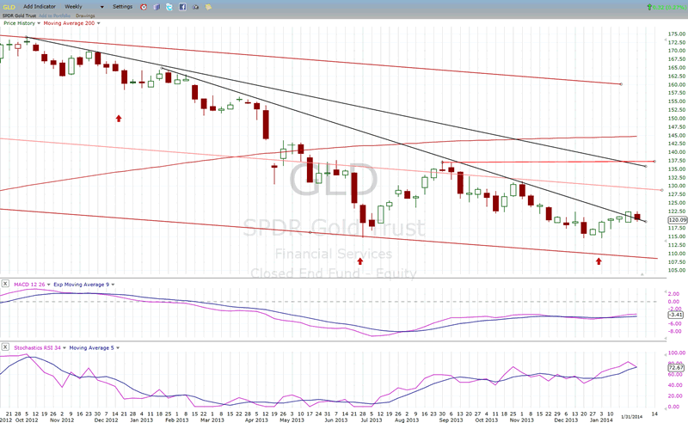Click red arrow marker near Dec 2012
The height and width of the screenshot is (423, 688).
click(x=119, y=119)
